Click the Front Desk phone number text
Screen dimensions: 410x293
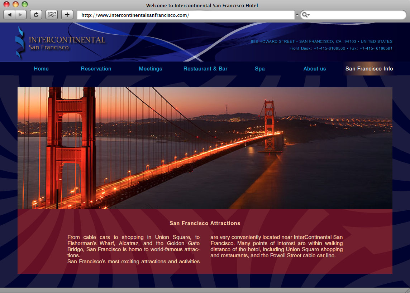coord(317,48)
